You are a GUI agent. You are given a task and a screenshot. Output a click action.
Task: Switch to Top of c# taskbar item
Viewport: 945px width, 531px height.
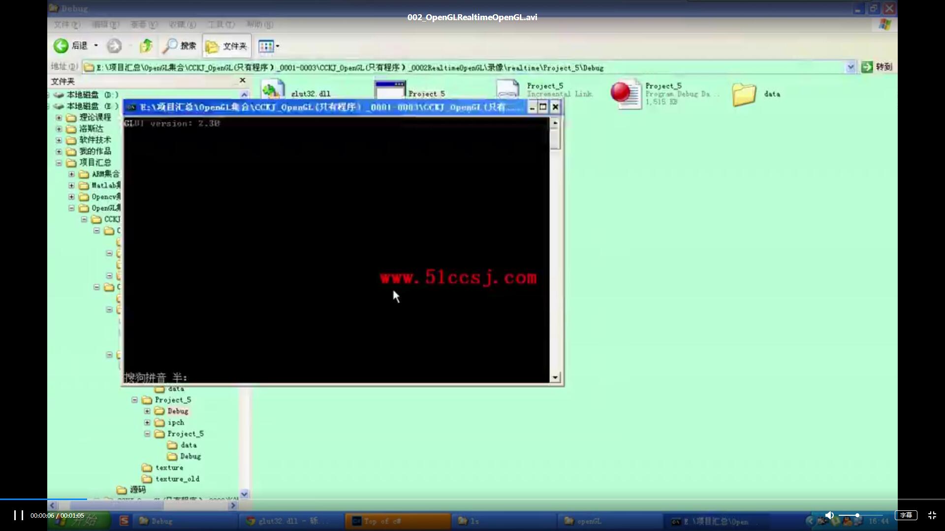(398, 521)
